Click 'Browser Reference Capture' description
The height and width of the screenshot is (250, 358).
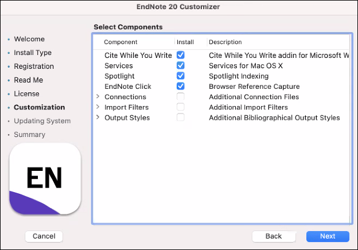tap(254, 87)
